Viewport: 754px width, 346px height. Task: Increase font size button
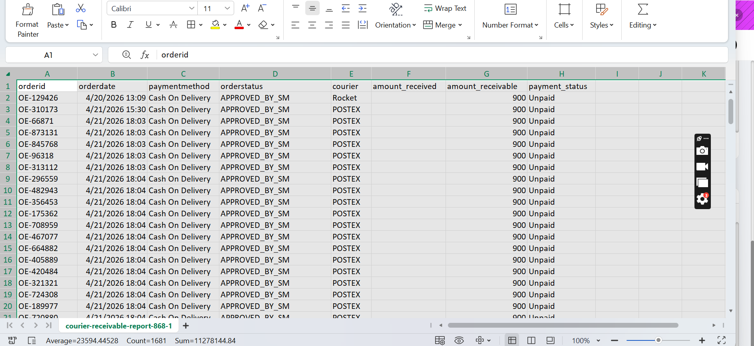(x=245, y=8)
